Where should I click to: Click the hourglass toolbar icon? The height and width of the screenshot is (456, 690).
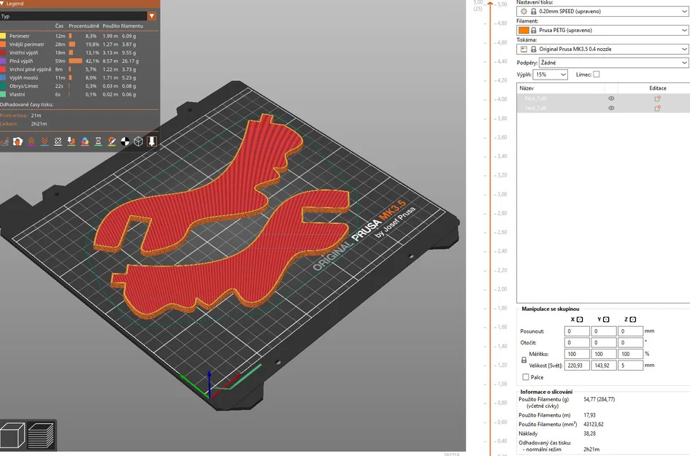pos(98,142)
